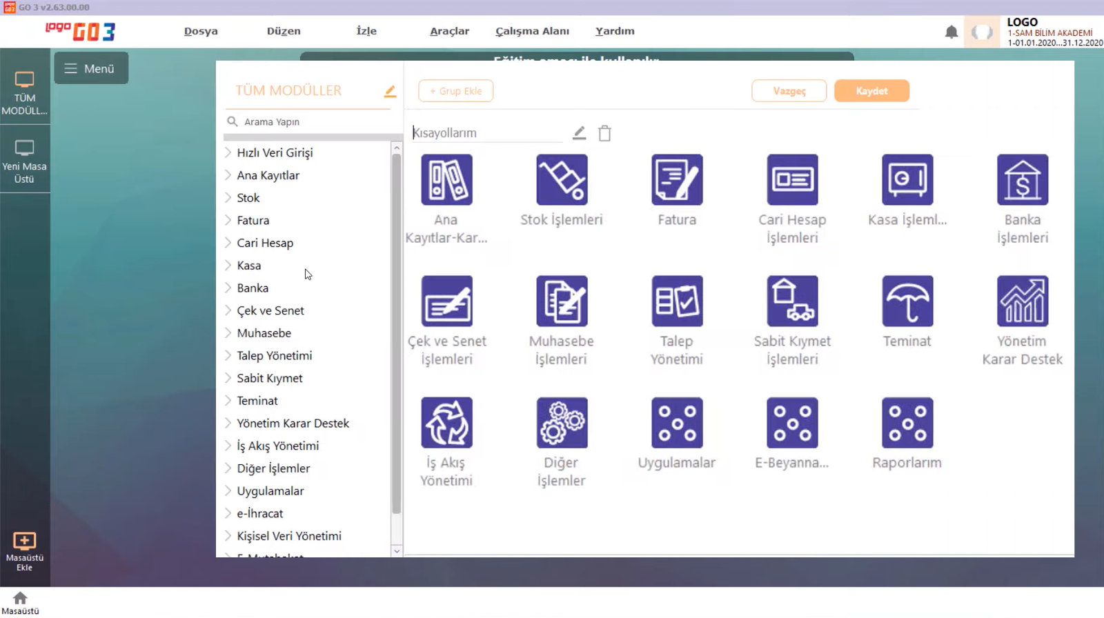Click the Kaydet button

click(871, 91)
